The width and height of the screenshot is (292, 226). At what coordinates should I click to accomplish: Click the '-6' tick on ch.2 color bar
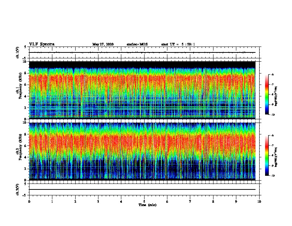272,136
